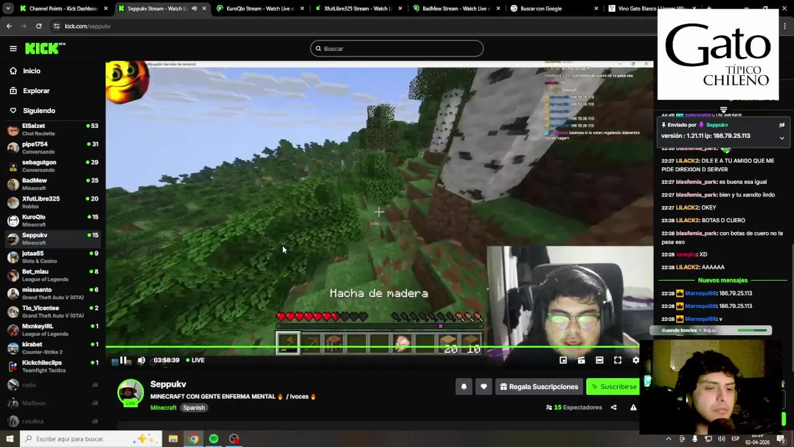Click Windows taskbar search box
Image resolution: width=794 pixels, height=447 pixels.
tap(91, 439)
